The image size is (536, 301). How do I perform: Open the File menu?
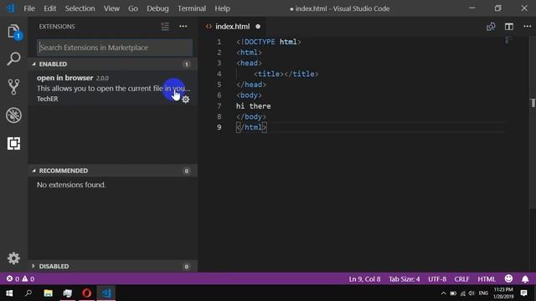pyautogui.click(x=29, y=8)
